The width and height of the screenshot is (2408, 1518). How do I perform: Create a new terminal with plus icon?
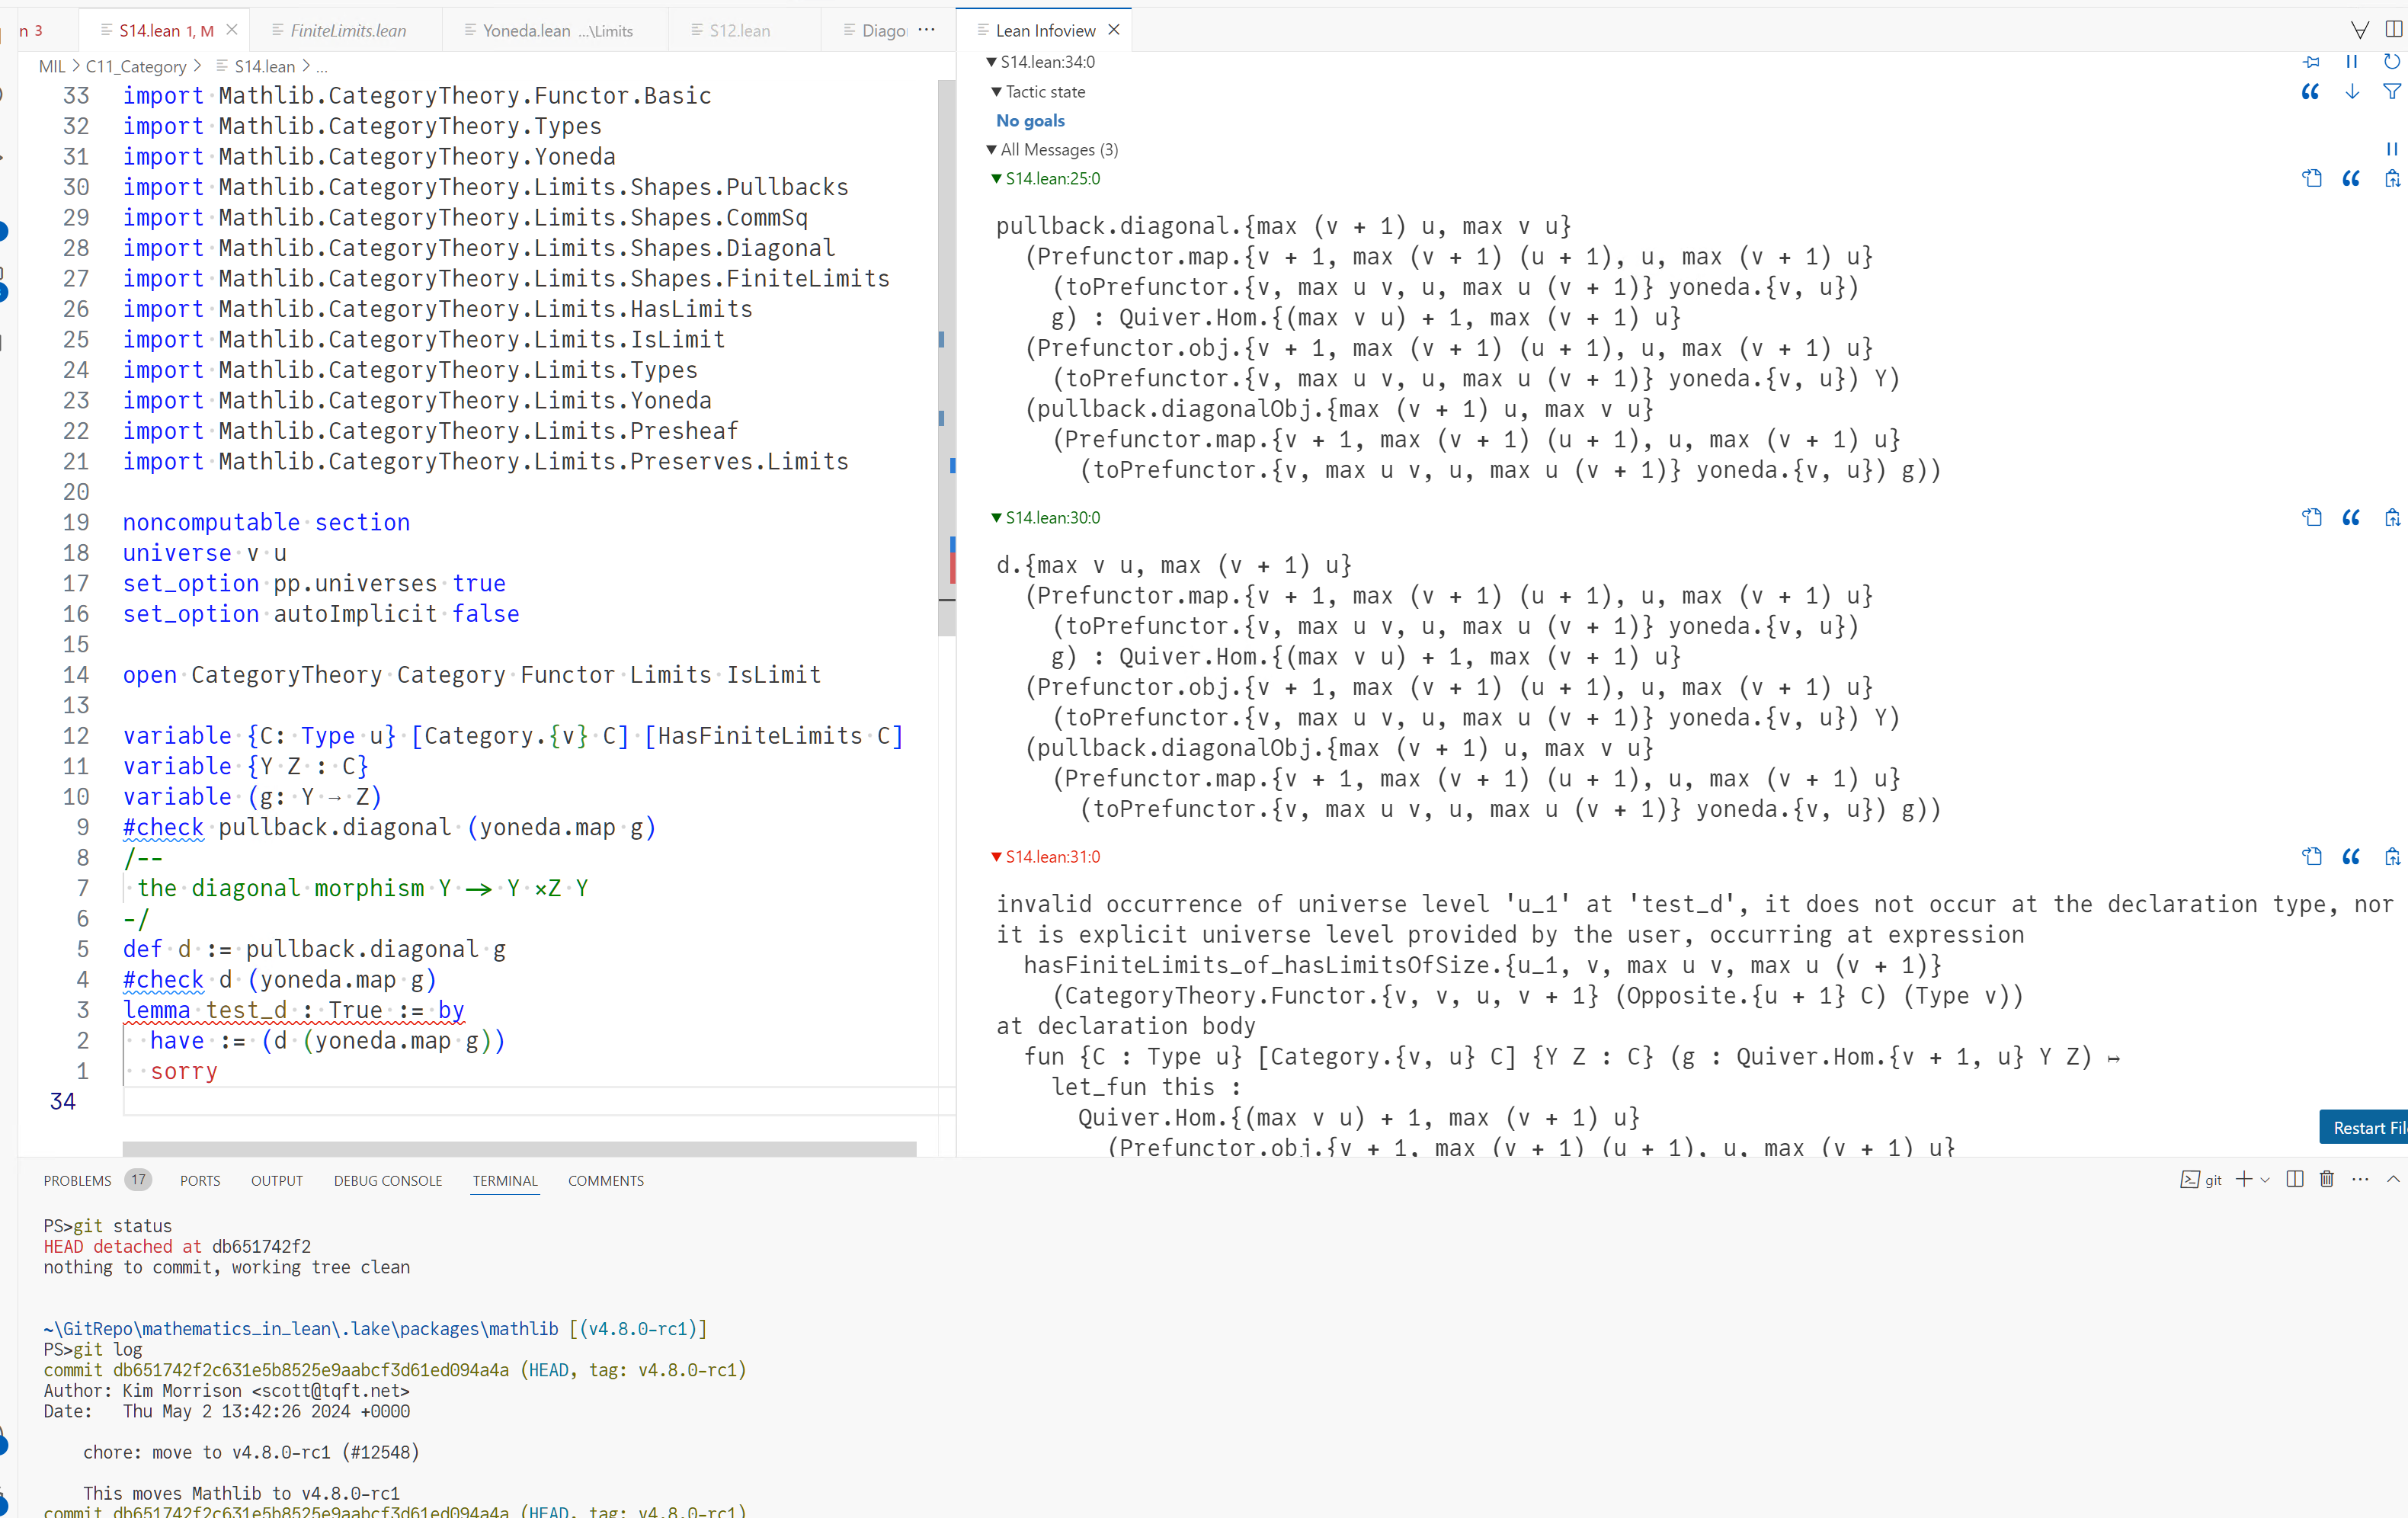click(x=2244, y=1179)
